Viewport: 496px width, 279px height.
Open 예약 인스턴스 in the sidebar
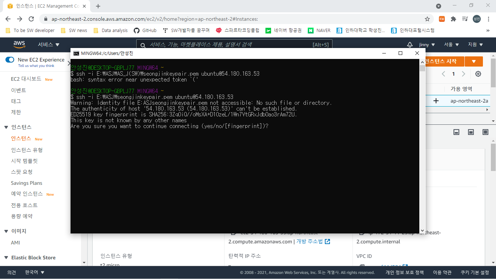[27, 194]
